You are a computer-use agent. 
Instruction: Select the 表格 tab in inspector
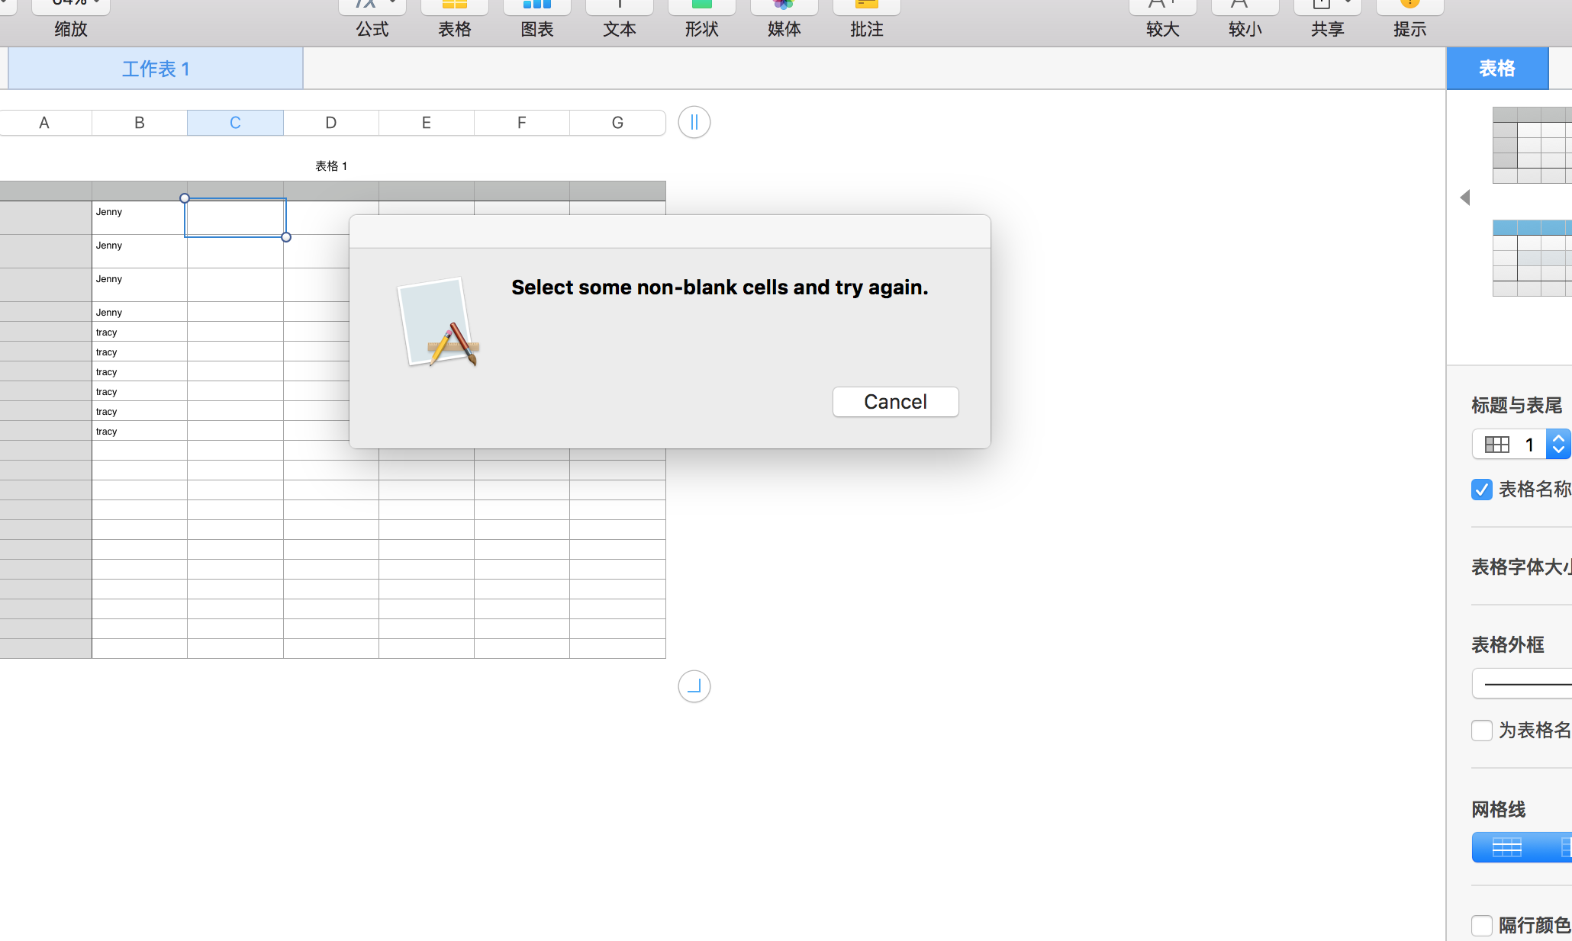coord(1497,69)
